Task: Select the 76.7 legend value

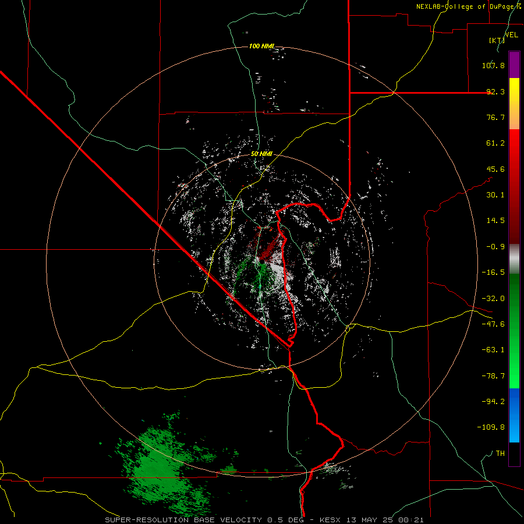Action: pyautogui.click(x=495, y=117)
